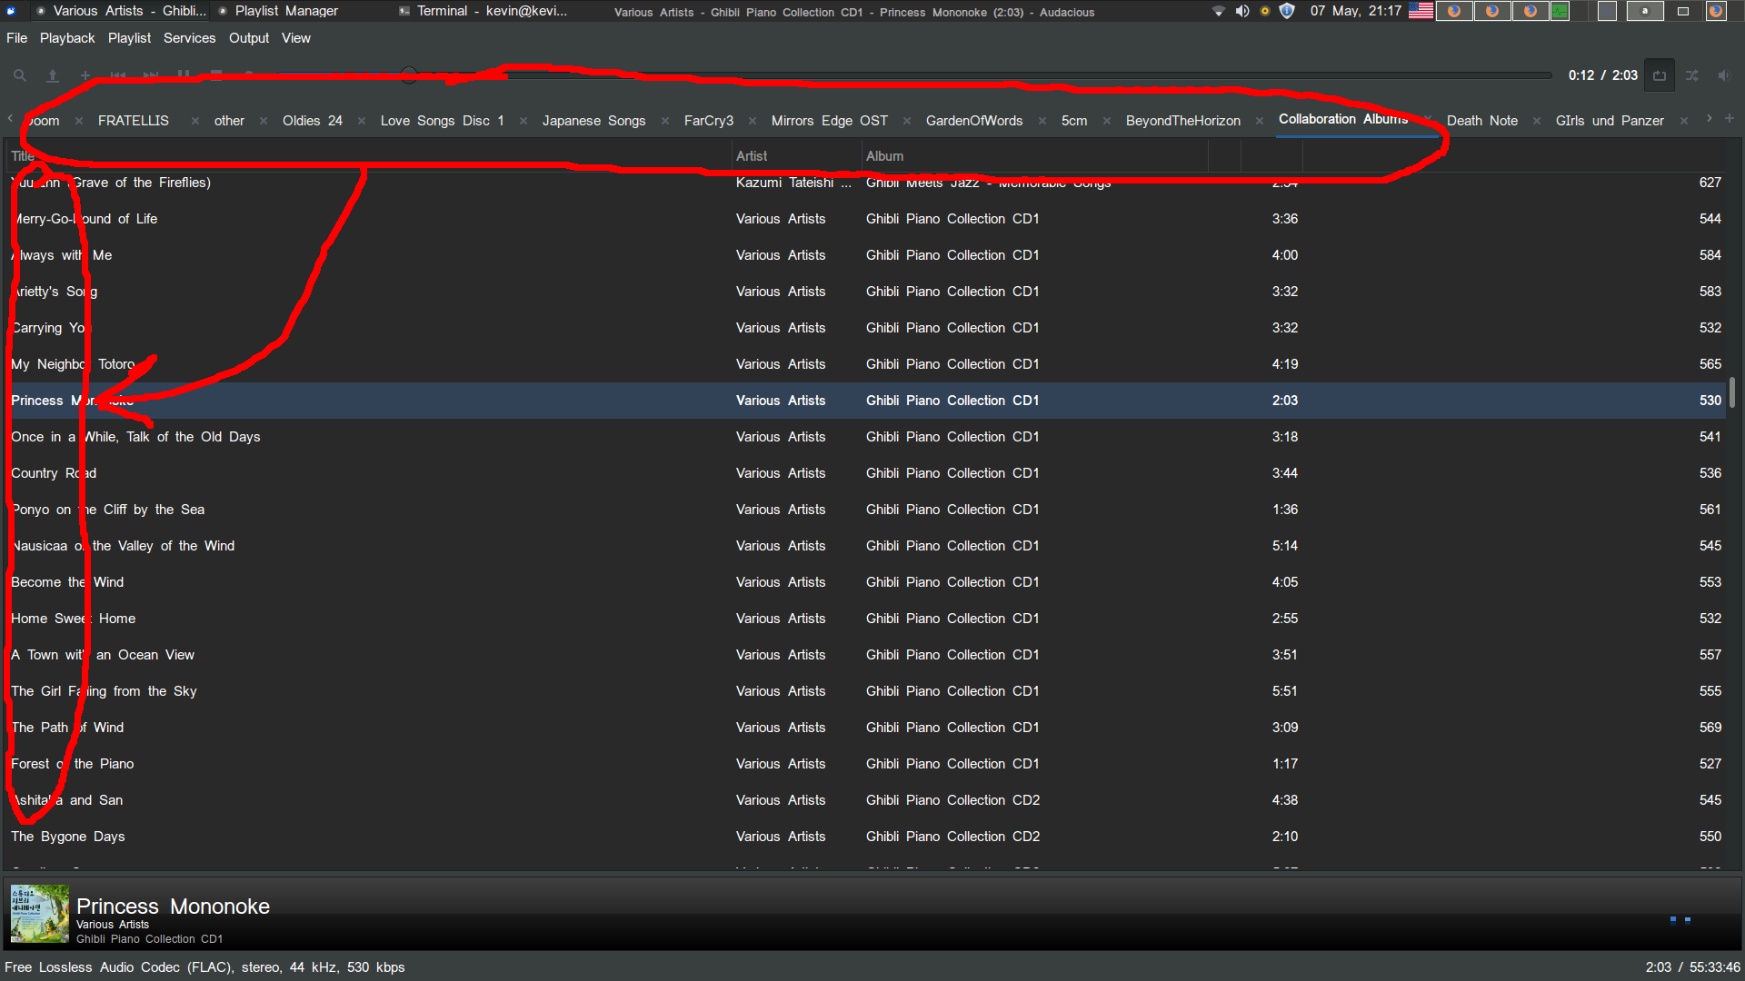Open the system volume tray icon
The height and width of the screenshot is (981, 1745).
tap(1242, 11)
